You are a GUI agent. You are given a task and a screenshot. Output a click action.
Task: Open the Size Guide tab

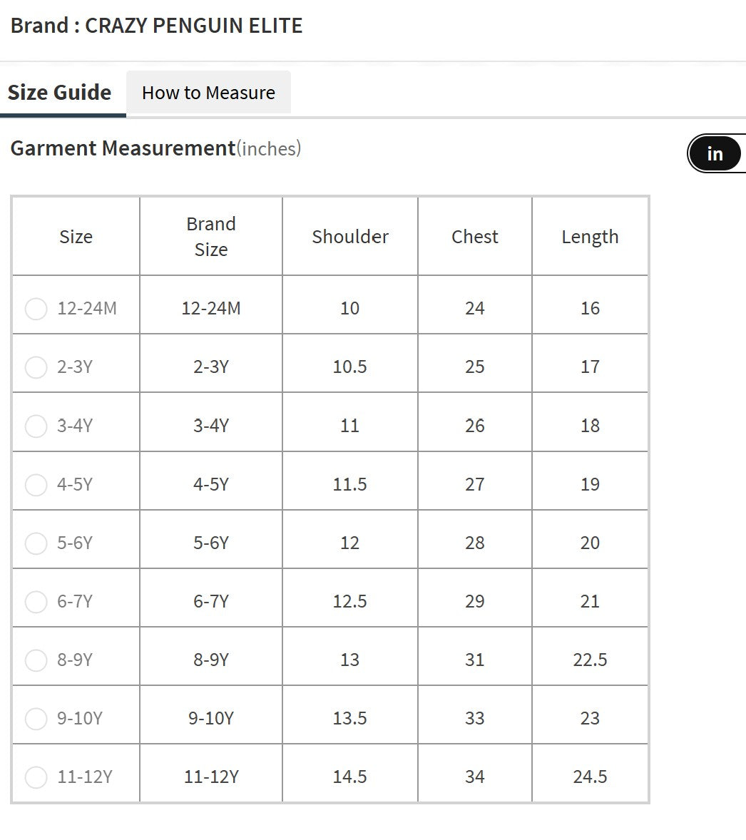click(x=60, y=93)
